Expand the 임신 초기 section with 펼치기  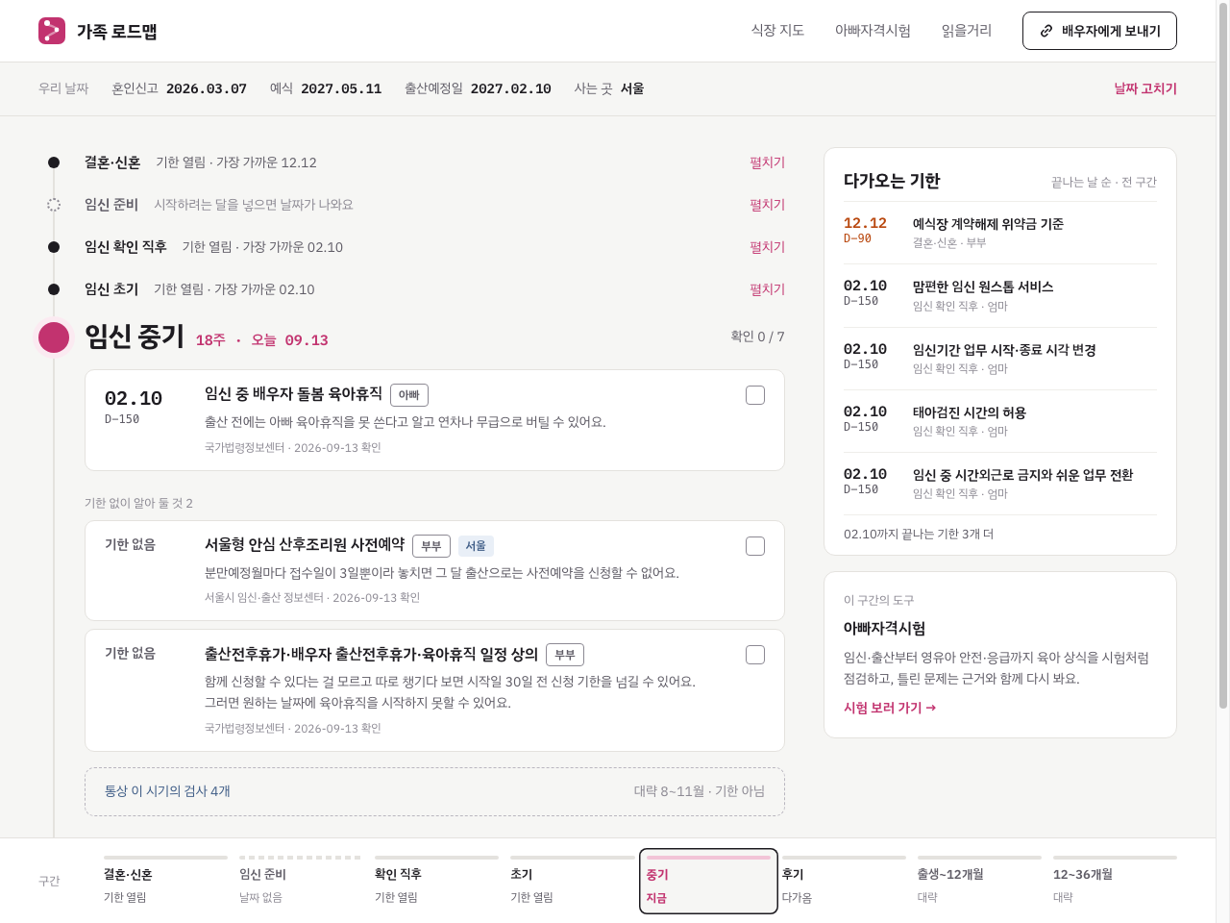click(767, 289)
